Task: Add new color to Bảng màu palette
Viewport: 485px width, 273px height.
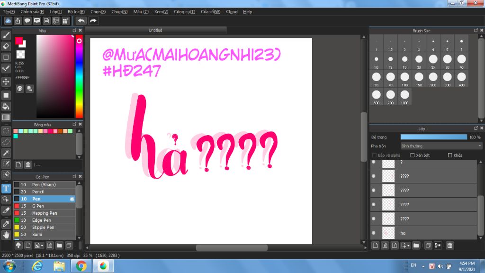Action: tap(18, 164)
